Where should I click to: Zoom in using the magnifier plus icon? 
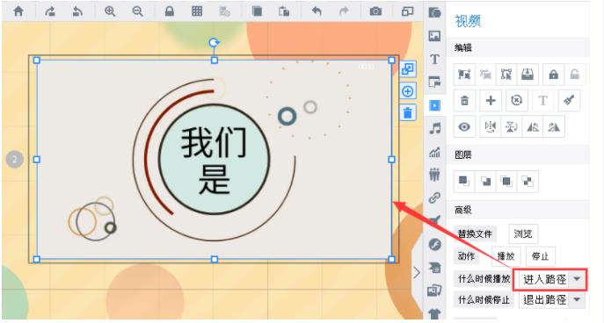coord(110,11)
